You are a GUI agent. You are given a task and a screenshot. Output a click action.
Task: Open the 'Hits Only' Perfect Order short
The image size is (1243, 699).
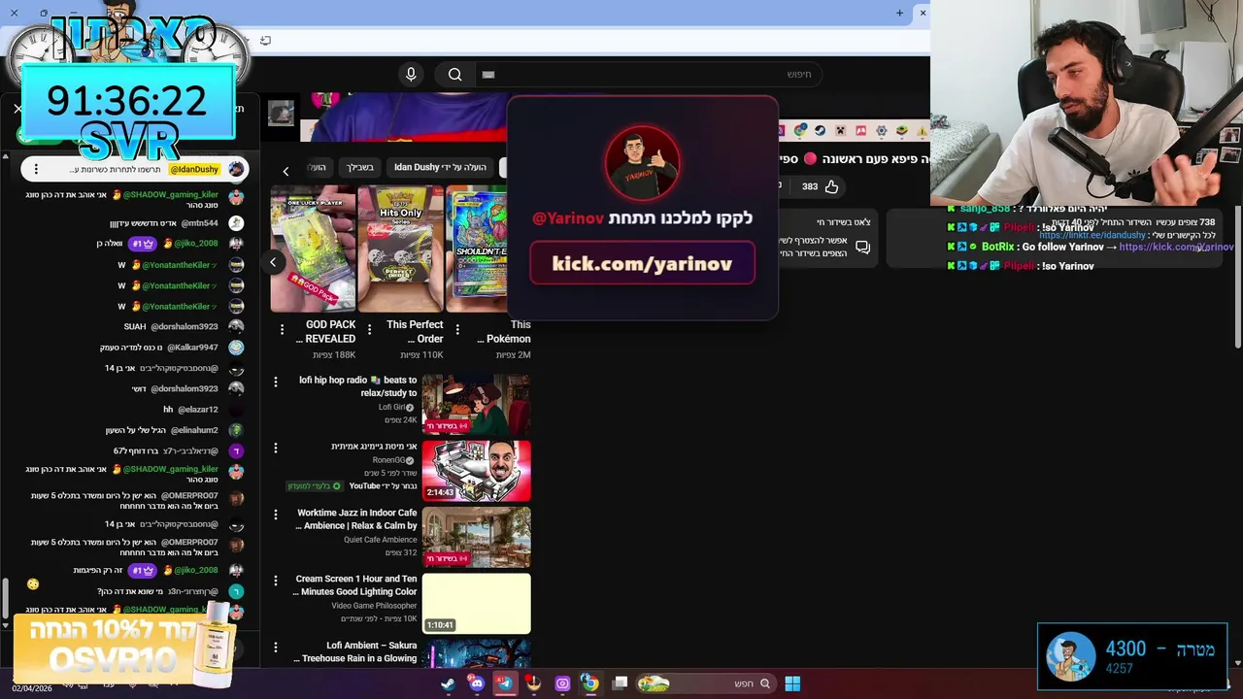pos(400,249)
